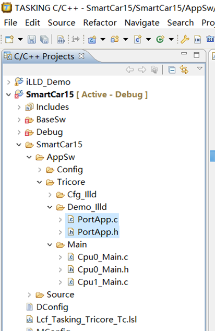The height and width of the screenshot is (331, 215).
Task: Open the Source menu
Action: click(x=62, y=22)
